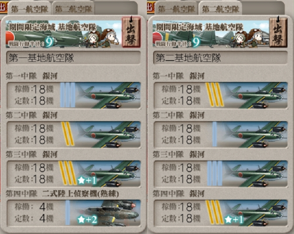Click the triple blue proficiency stripes on 第一基地航空隊 第一中隊
The width and height of the screenshot is (294, 234).
click(68, 95)
